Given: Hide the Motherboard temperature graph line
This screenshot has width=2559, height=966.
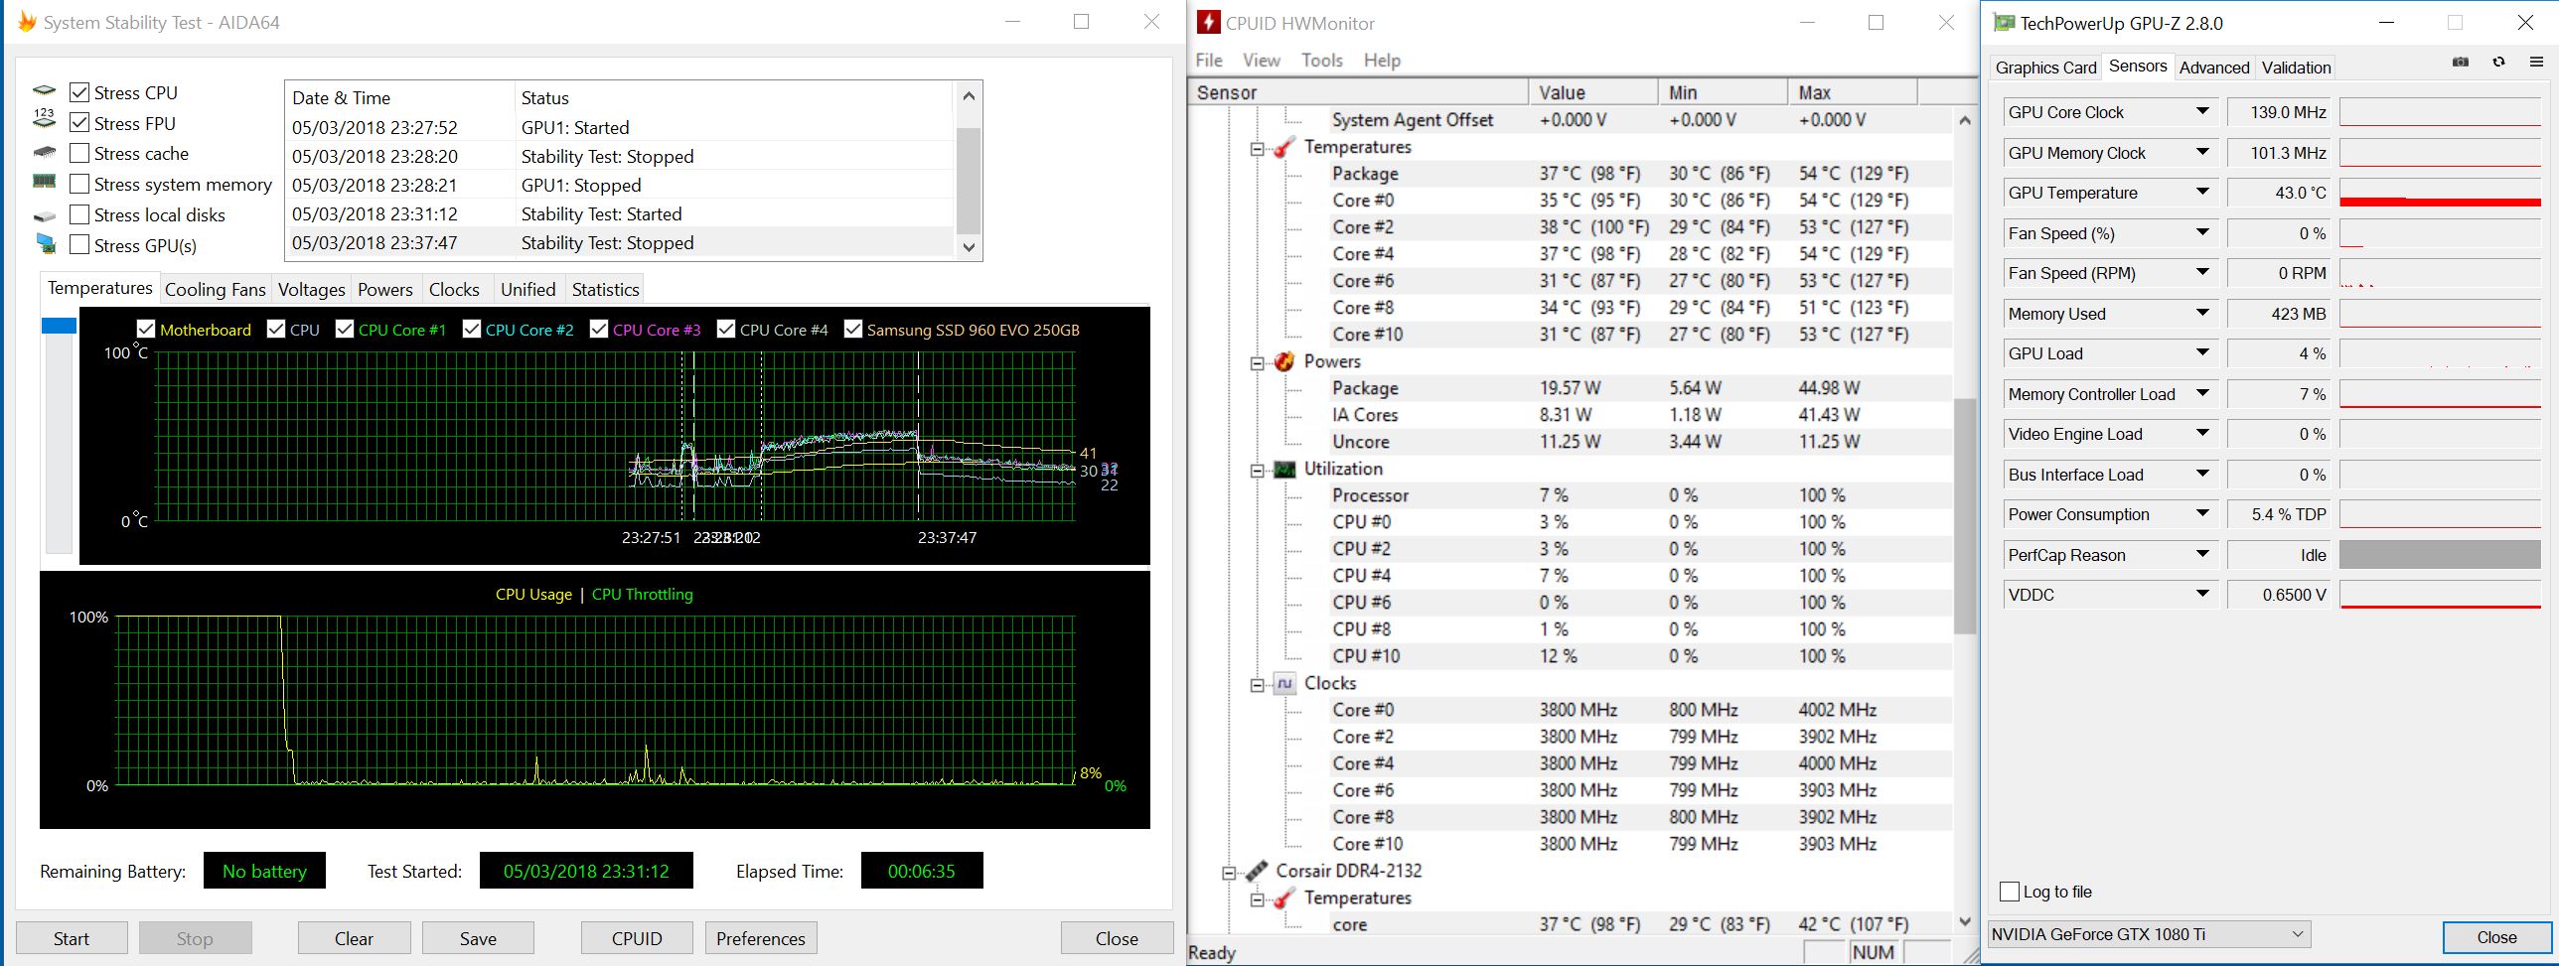Looking at the screenshot, I should tap(146, 330).
